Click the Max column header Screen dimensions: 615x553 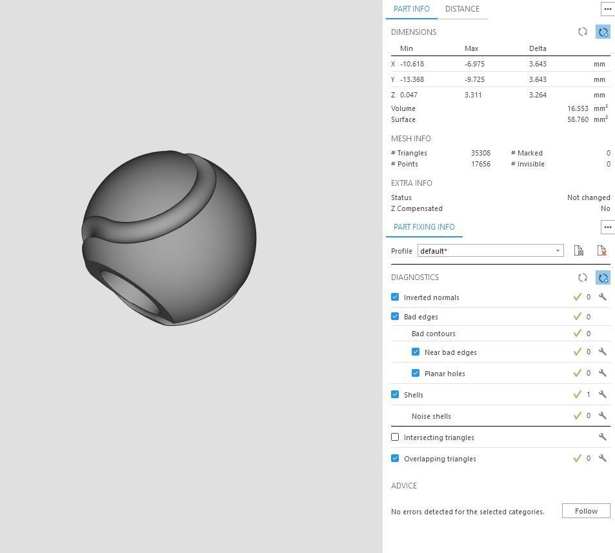pyautogui.click(x=471, y=48)
